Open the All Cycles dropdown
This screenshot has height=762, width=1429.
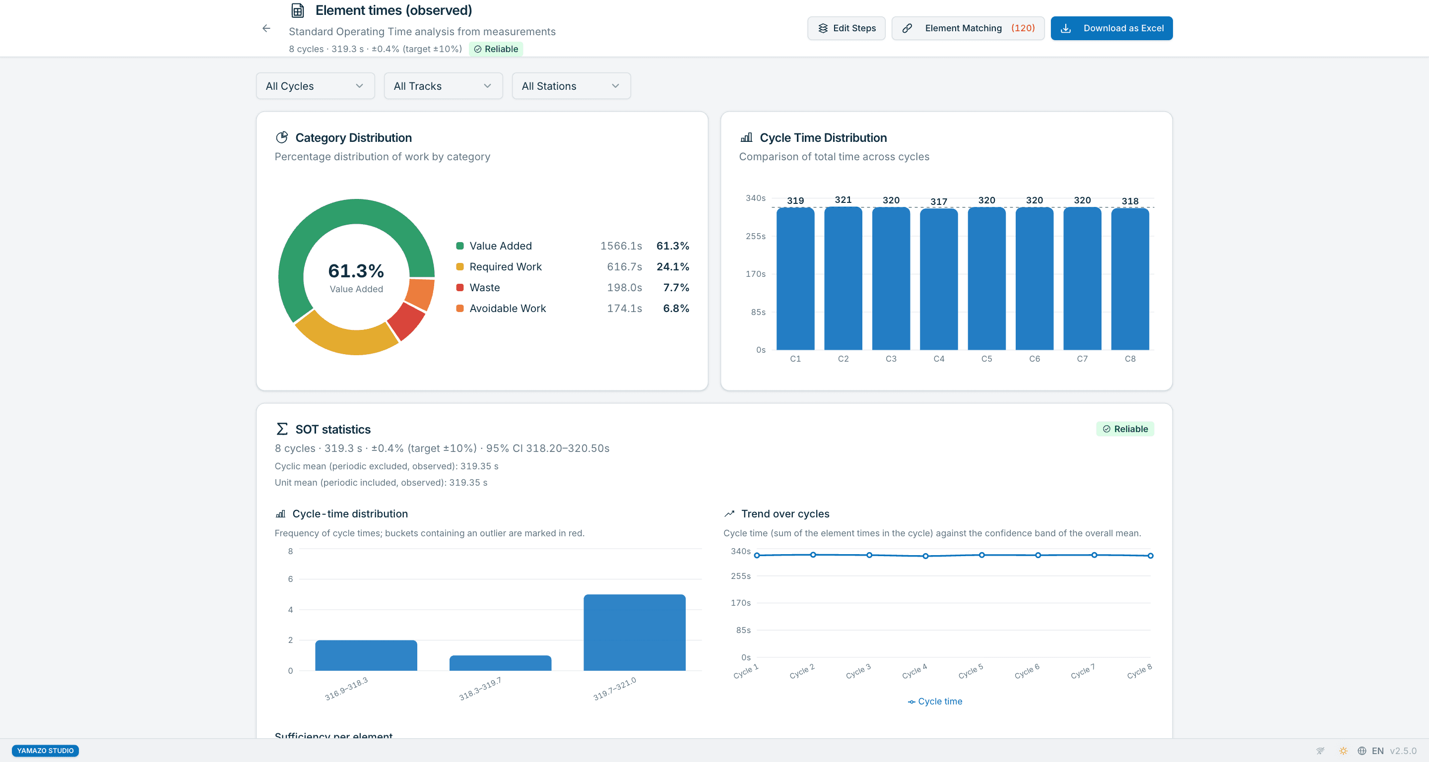315,86
